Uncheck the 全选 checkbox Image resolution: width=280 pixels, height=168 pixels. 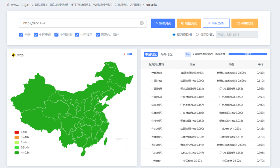tap(21, 35)
